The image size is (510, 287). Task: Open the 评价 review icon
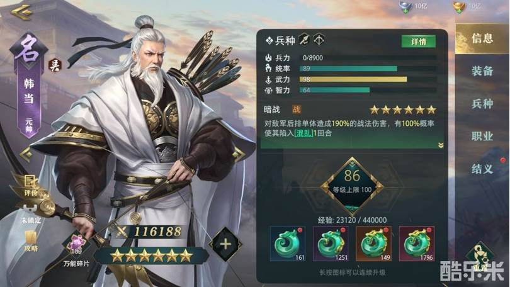(x=31, y=185)
